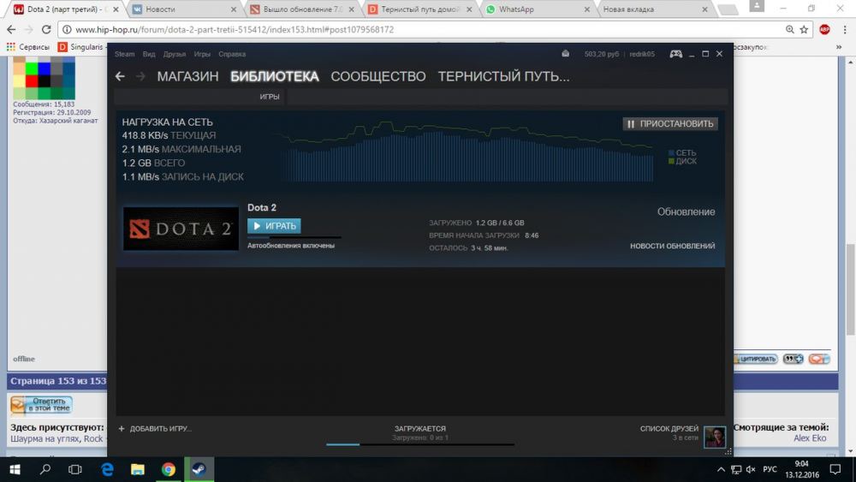This screenshot has height=482, width=856.
Task: Click wallet balance 503,20 руб
Action: (x=602, y=54)
